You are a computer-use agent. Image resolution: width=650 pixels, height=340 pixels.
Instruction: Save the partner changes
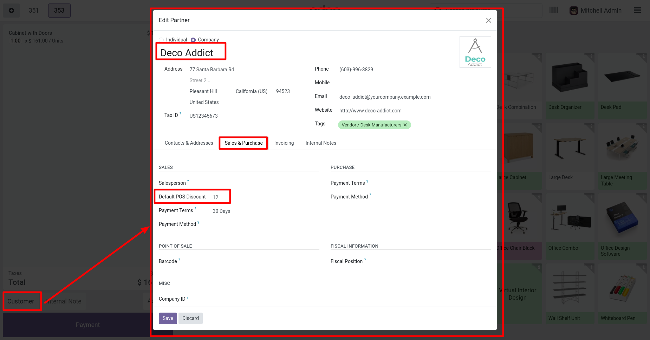(168, 318)
